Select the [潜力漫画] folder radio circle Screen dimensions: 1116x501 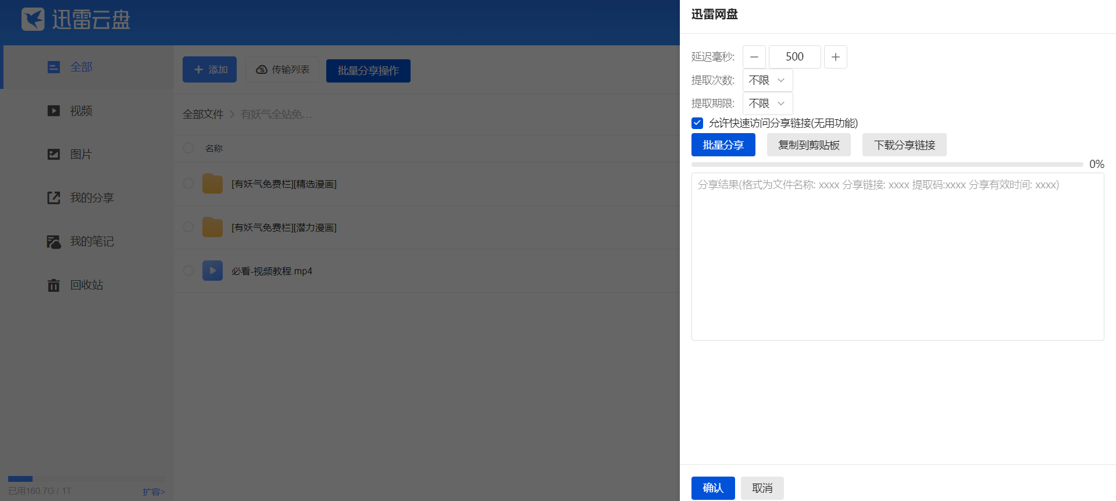188,227
